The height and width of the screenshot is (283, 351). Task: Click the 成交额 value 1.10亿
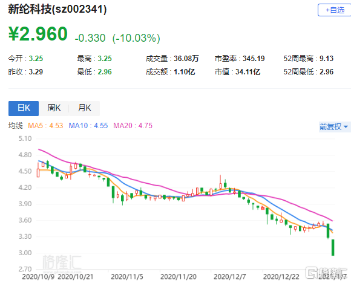tap(184, 72)
